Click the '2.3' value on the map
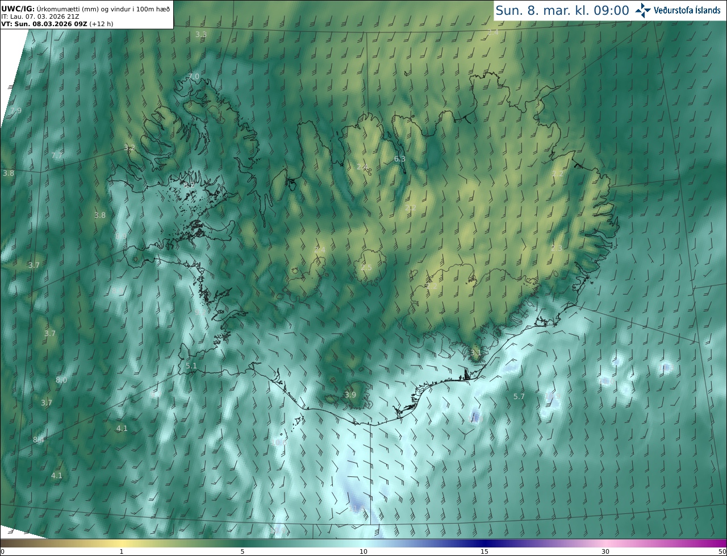 click(x=557, y=248)
